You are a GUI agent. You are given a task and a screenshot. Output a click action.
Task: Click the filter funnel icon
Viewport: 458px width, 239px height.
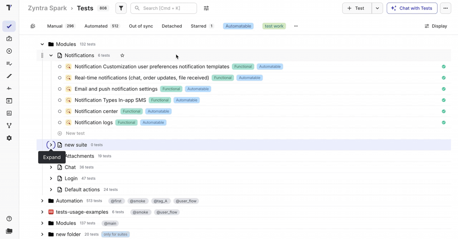[121, 8]
